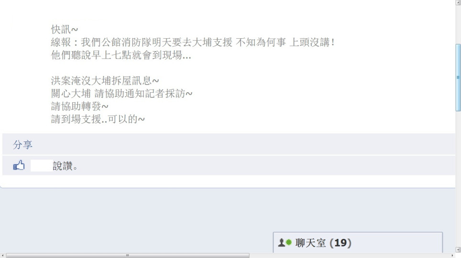
Task: Click the green online status dot
Action: click(289, 242)
